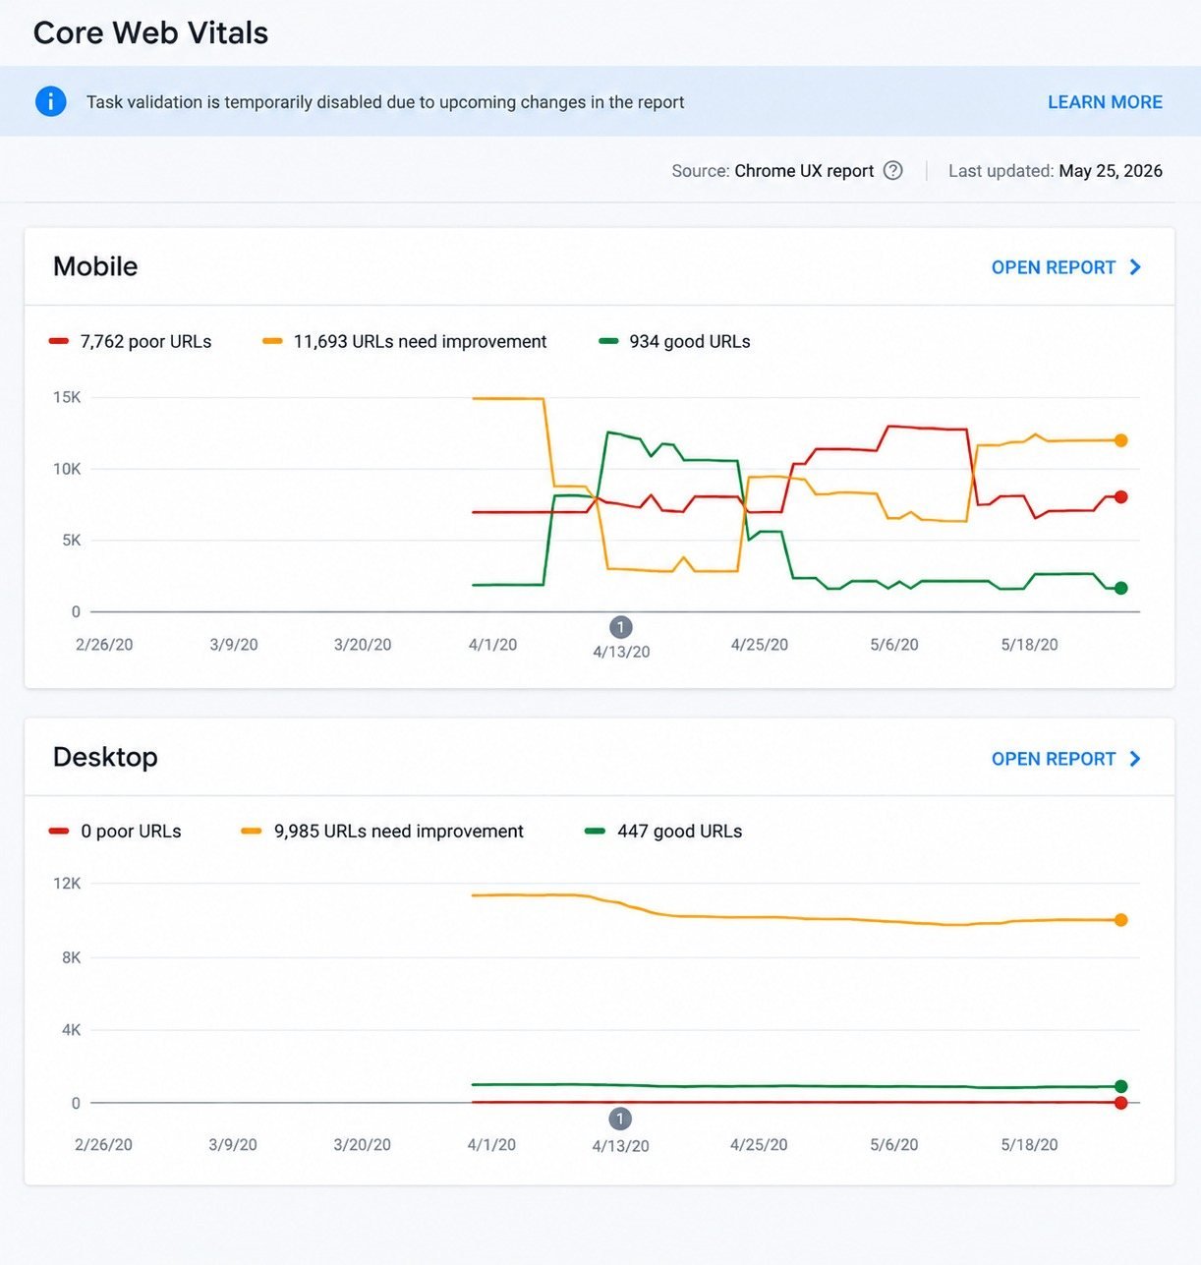Click the Task validation disabled banner message

point(385,102)
